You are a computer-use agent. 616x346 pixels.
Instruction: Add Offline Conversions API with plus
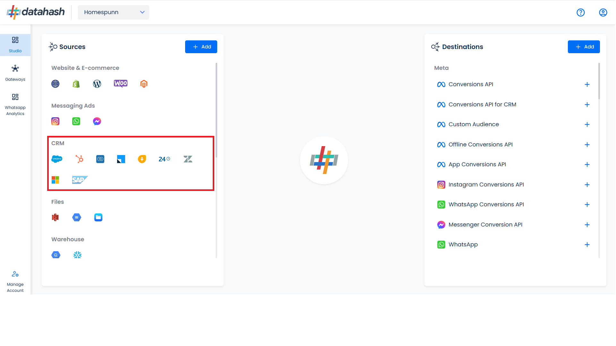coord(587,145)
